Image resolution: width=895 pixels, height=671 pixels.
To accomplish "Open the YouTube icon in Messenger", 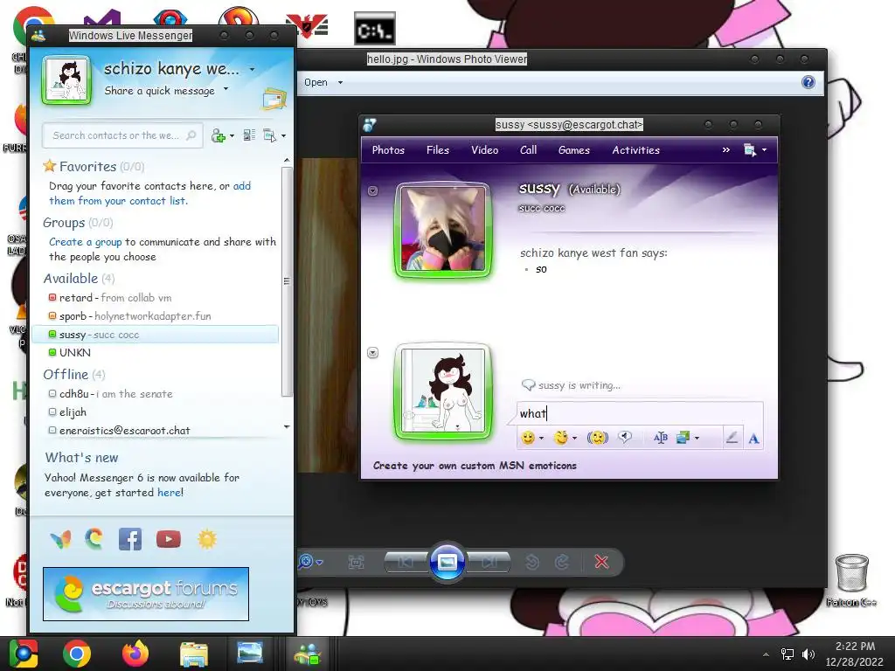I will click(169, 539).
